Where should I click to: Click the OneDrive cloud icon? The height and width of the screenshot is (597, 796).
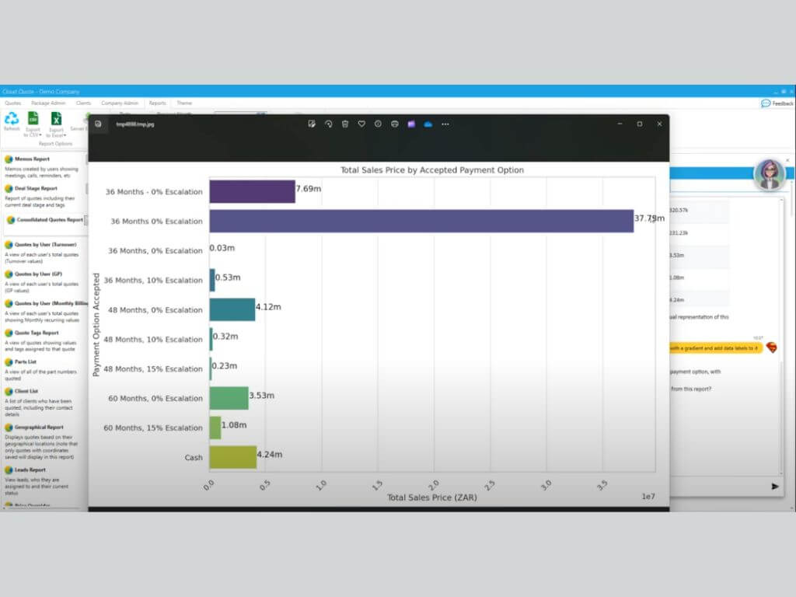(428, 124)
